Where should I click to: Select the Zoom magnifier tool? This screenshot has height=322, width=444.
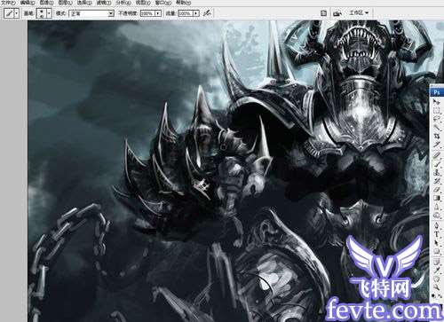[437, 287]
